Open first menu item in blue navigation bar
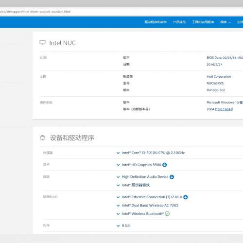Image resolution: width=243 pixels, height=243 pixels. pos(156,22)
